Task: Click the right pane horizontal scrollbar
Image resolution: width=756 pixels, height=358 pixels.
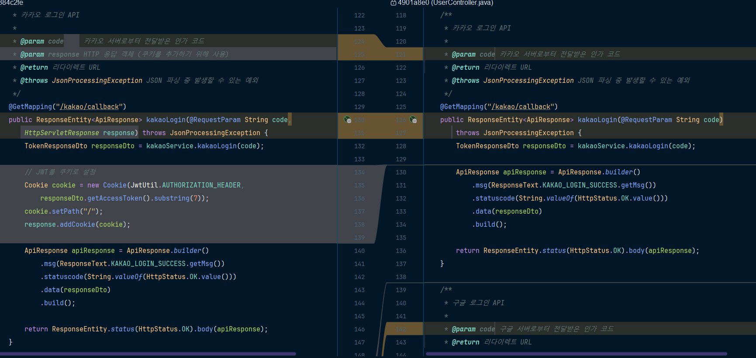Action: pyautogui.click(x=576, y=354)
